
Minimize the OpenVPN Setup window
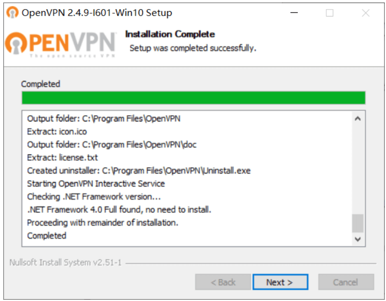(294, 12)
